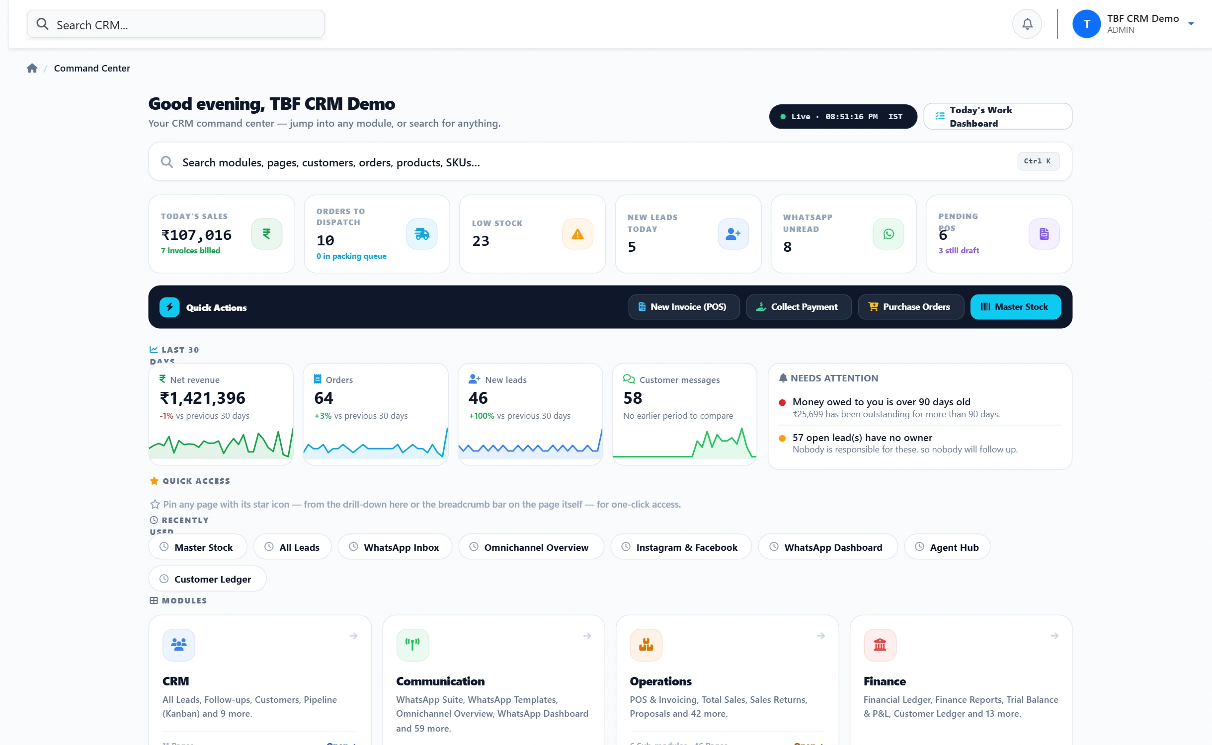
Task: Click the arrow on the Operations module card
Action: 821,636
